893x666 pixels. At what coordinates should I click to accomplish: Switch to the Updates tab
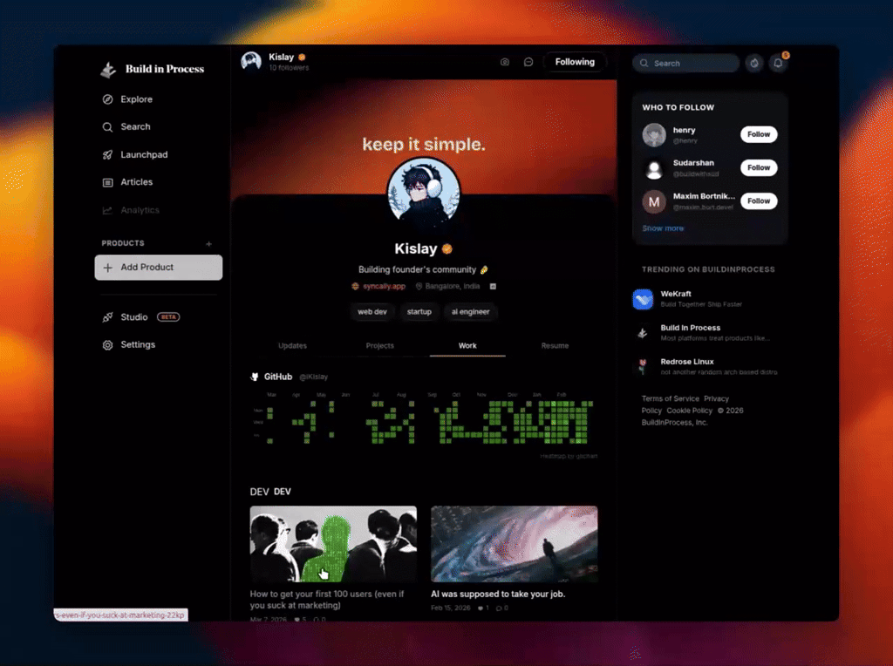[292, 345]
